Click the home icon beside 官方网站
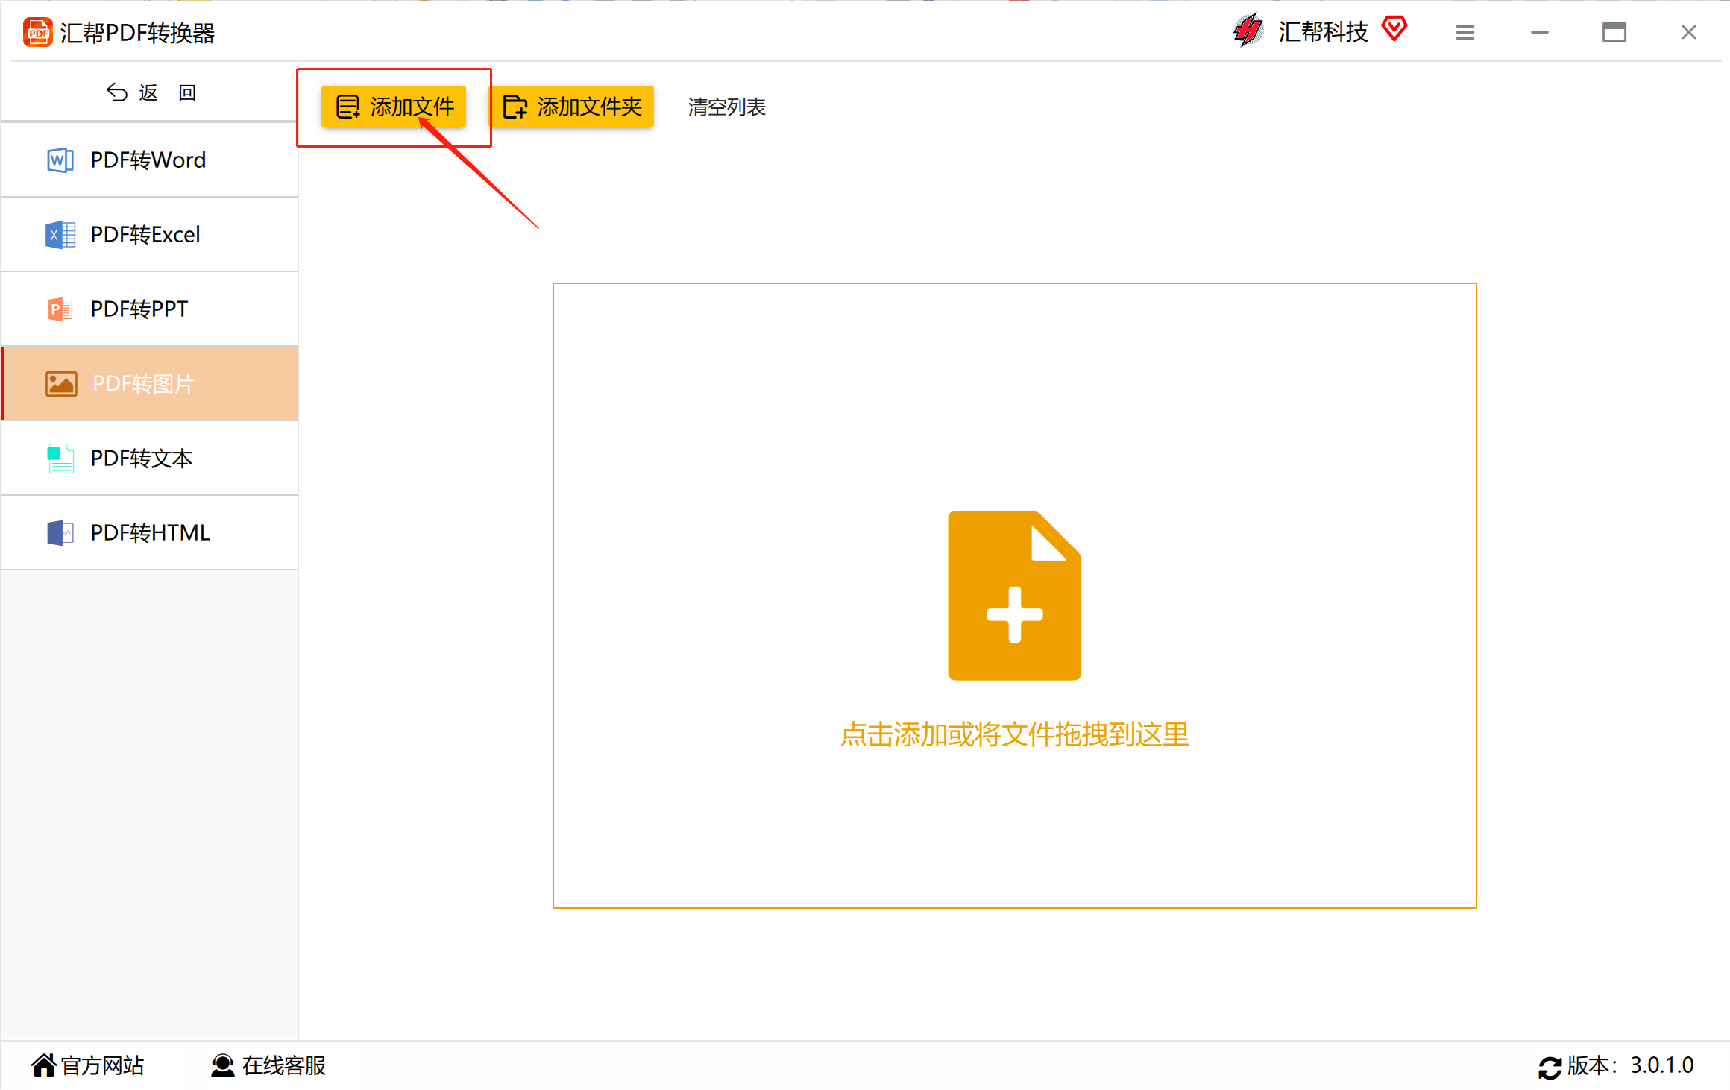This screenshot has width=1730, height=1090. tap(44, 1065)
